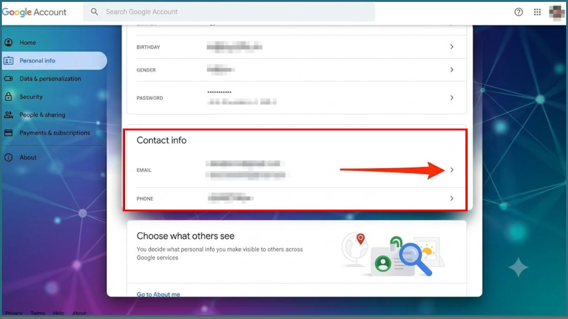
Task: Open the Privacy footer link
Action: click(14, 313)
